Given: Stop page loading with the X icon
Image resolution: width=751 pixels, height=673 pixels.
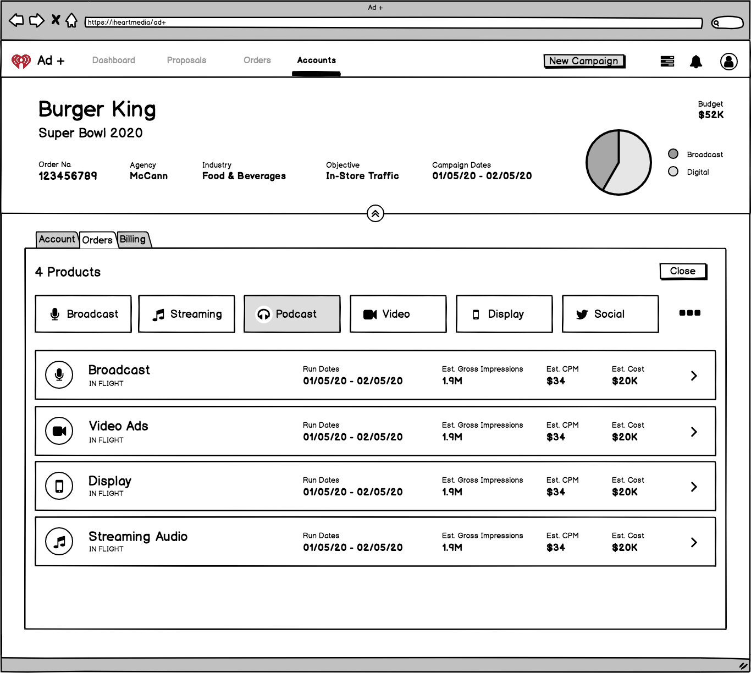Looking at the screenshot, I should [56, 20].
